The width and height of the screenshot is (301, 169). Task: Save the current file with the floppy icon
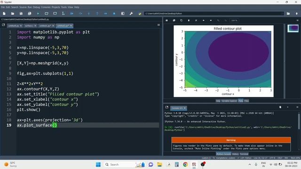coord(21,14)
